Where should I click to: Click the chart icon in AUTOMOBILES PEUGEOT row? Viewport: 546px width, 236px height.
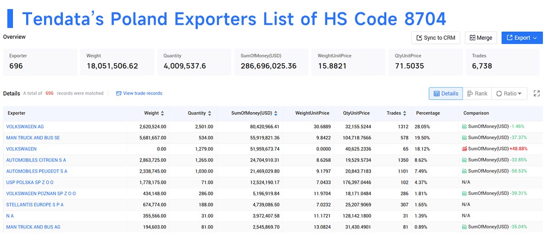[x=464, y=171]
